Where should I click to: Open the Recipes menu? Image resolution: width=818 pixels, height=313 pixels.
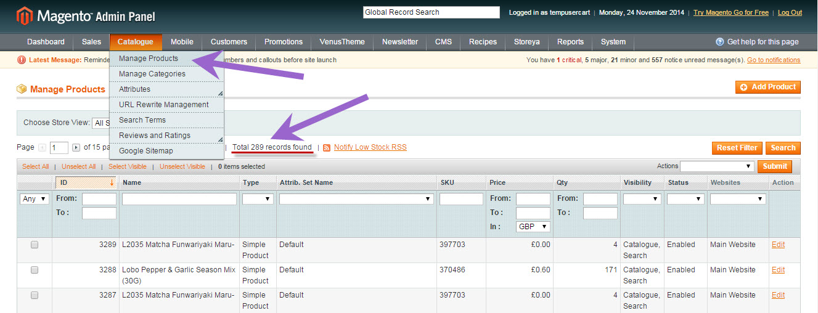click(483, 42)
